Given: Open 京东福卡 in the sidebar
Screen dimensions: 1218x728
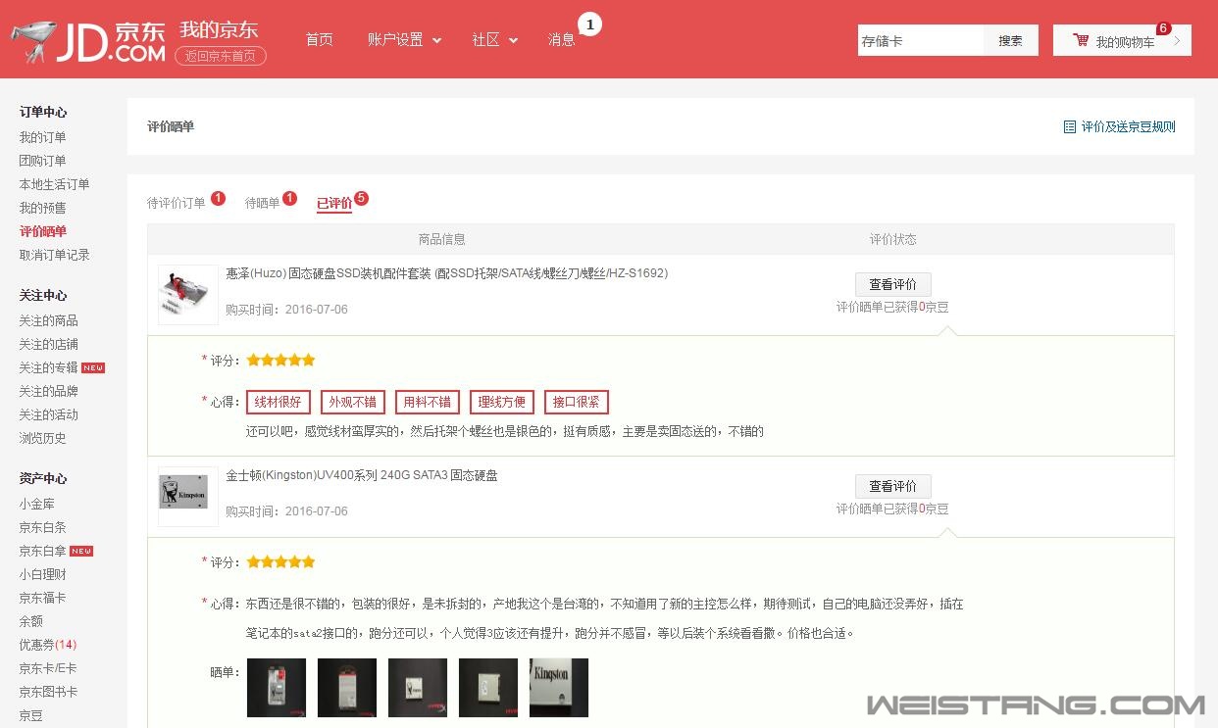Looking at the screenshot, I should (x=43, y=598).
